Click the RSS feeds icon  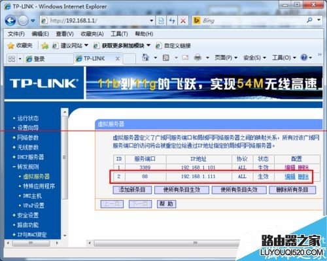click(x=166, y=58)
